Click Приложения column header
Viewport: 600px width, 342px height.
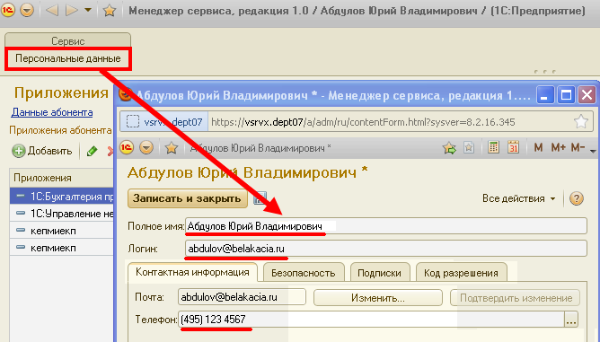[61, 178]
